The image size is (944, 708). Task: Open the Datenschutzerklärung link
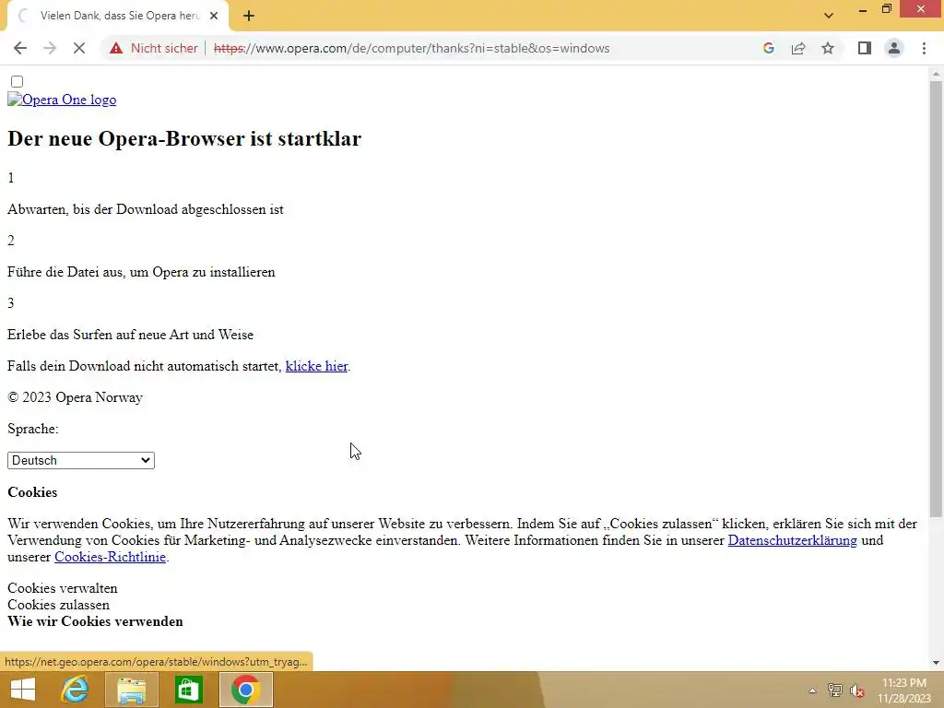[792, 540]
